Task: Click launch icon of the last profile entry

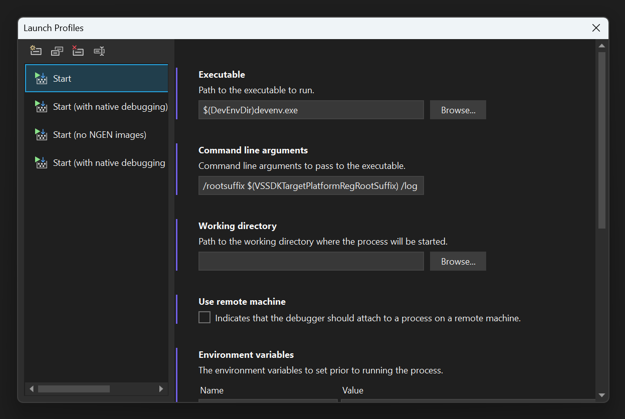Action: coord(41,162)
